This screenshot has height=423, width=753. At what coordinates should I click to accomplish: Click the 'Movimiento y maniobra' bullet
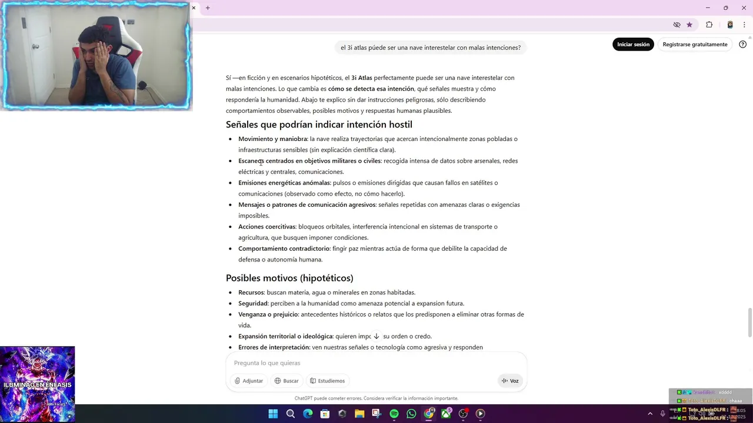[x=378, y=145]
